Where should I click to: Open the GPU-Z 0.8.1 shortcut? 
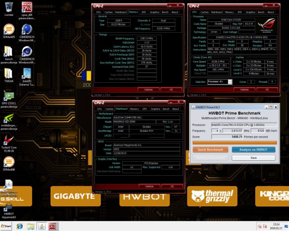[9, 99]
